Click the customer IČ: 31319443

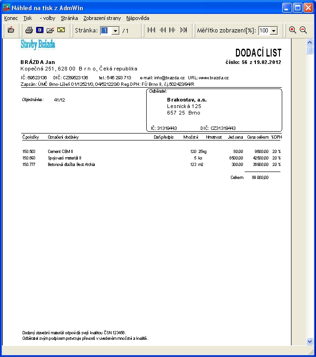point(164,128)
